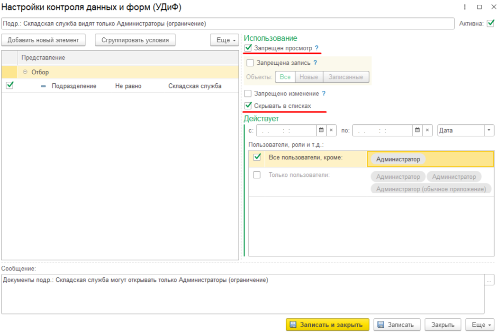Click Записать и закрыть button
Screen dimensions: 497x332
327,325
